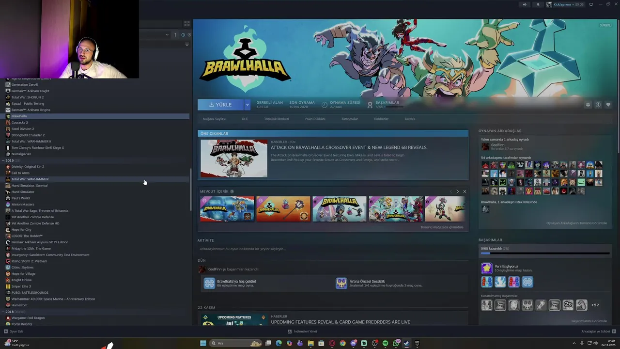Open the Mağaza Sayfası tab
Image resolution: width=620 pixels, height=349 pixels.
pos(214,119)
